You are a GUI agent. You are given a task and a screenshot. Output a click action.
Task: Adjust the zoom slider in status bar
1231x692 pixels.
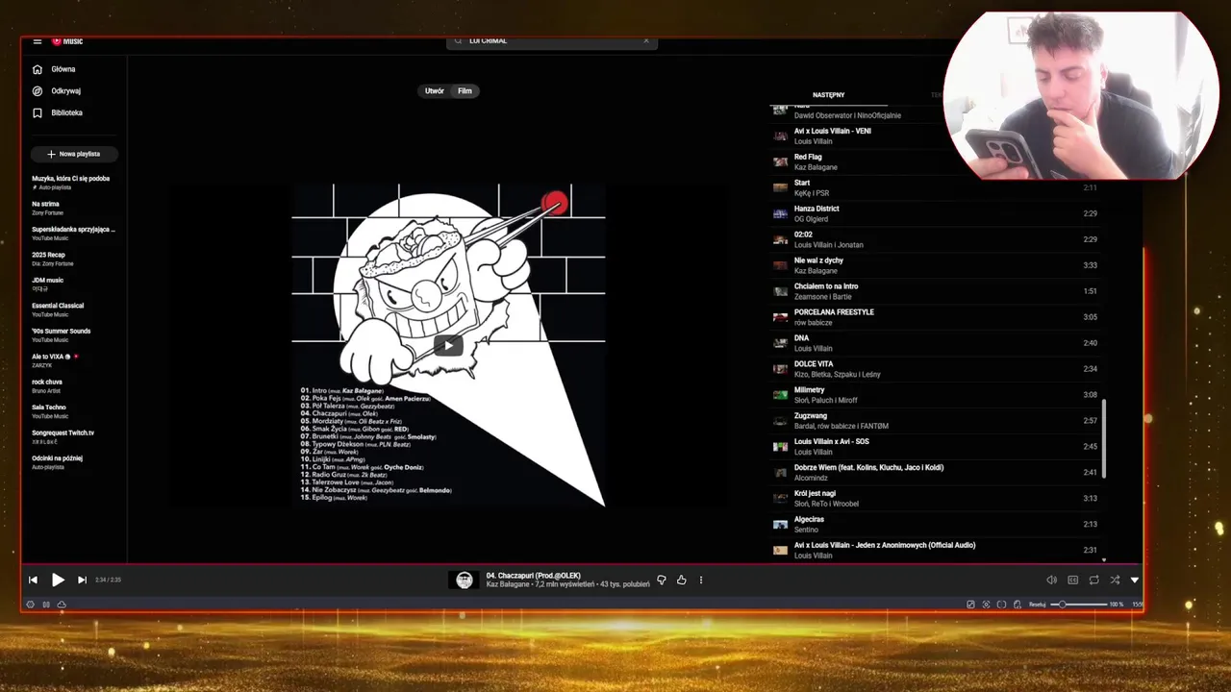click(1079, 605)
